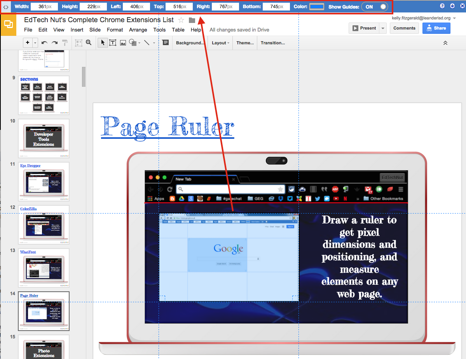Open the Layout dropdown
The image size is (466, 359).
click(x=220, y=43)
